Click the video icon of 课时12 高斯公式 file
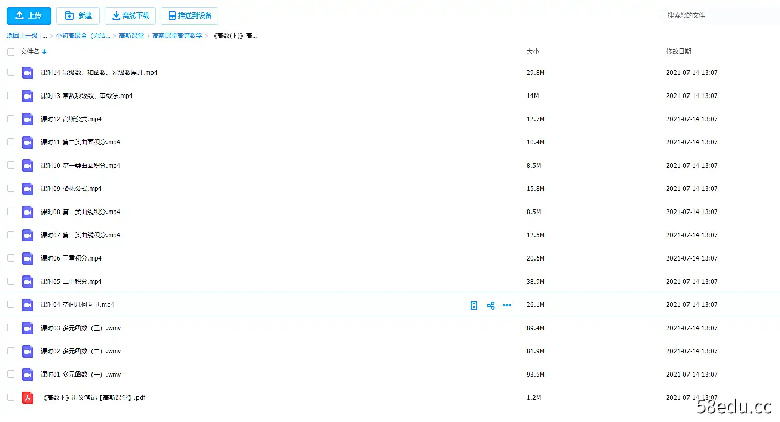780x422 pixels. [28, 119]
